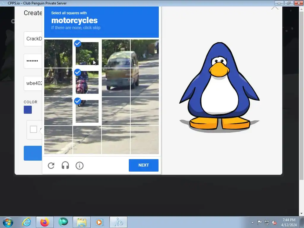The width and height of the screenshot is (304, 228).
Task: Show hidden tray icons arrow
Action: tap(252, 222)
